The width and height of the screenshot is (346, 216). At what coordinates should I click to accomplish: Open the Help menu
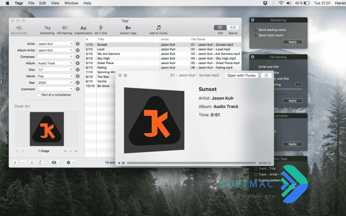point(87,3)
